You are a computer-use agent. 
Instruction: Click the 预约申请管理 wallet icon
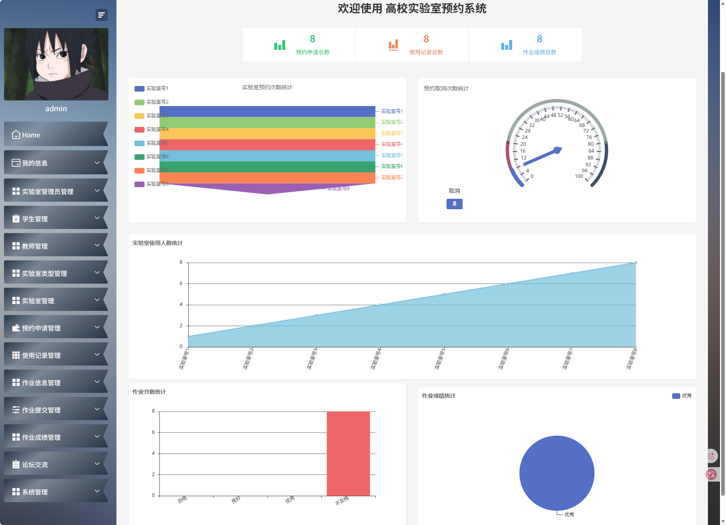16,328
